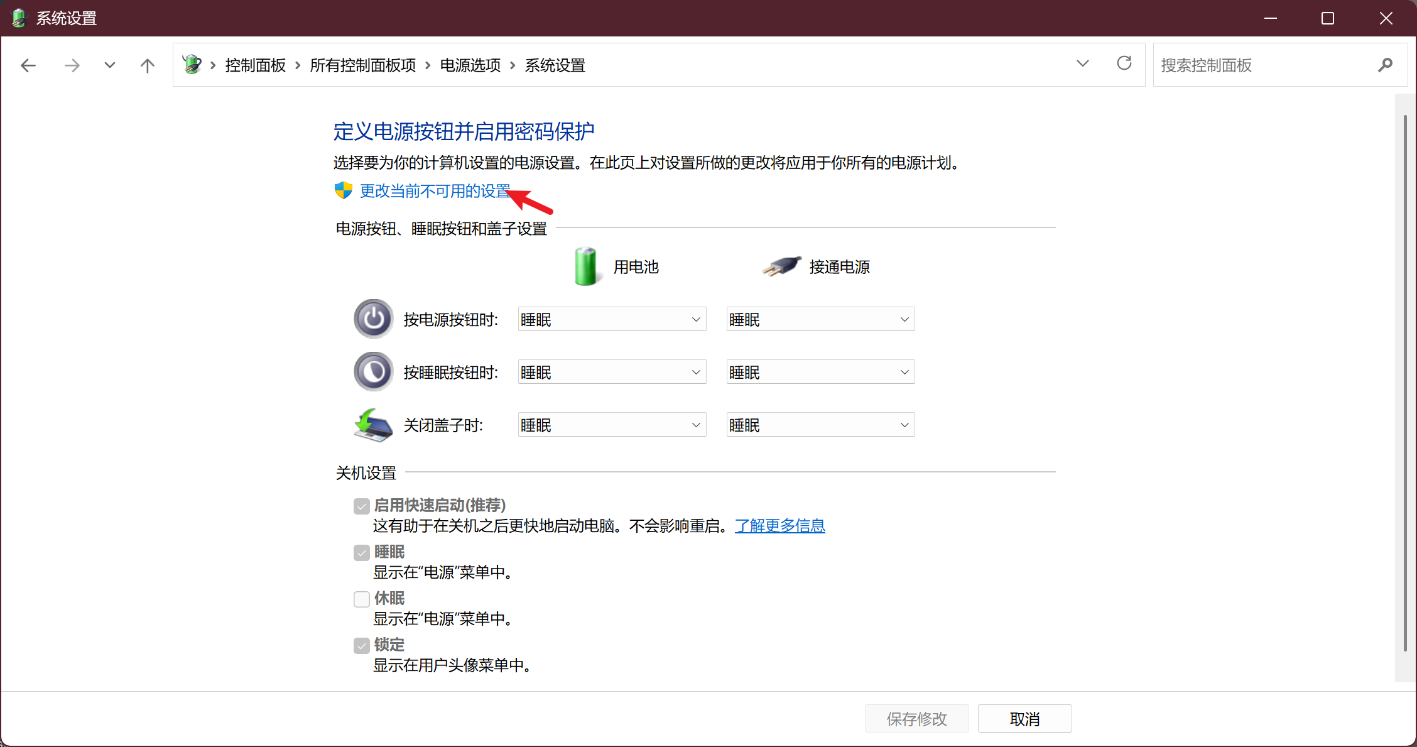
Task: Toggle the 锁定 lock checkbox
Action: [362, 645]
